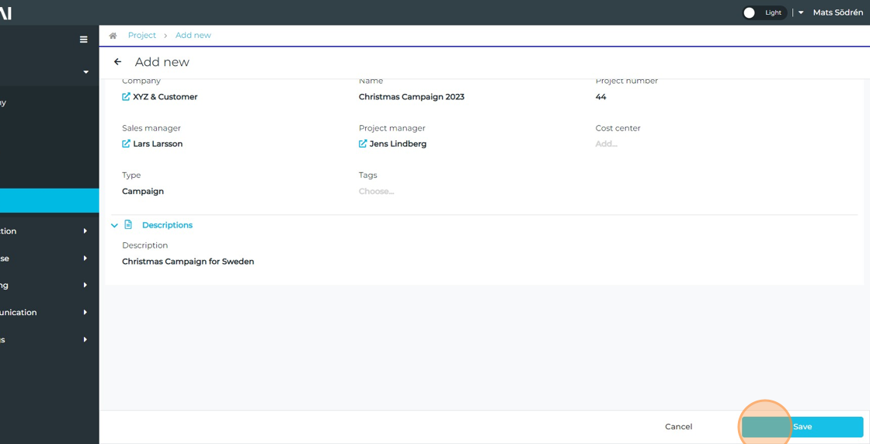The width and height of the screenshot is (870, 444).
Task: Click the Christmas Campaign 2023 name field
Action: click(x=412, y=97)
